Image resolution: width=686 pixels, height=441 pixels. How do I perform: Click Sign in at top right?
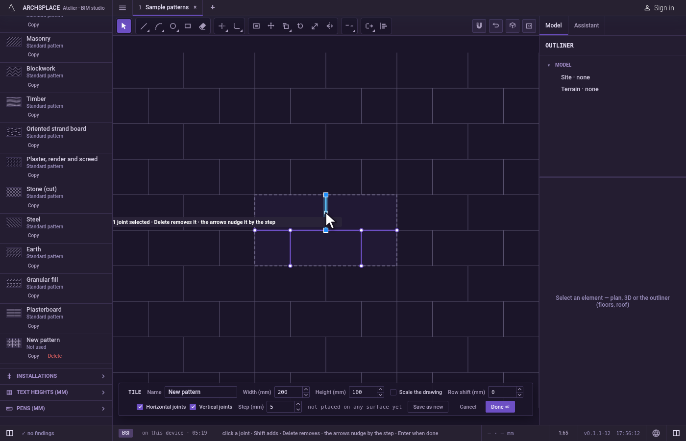659,8
